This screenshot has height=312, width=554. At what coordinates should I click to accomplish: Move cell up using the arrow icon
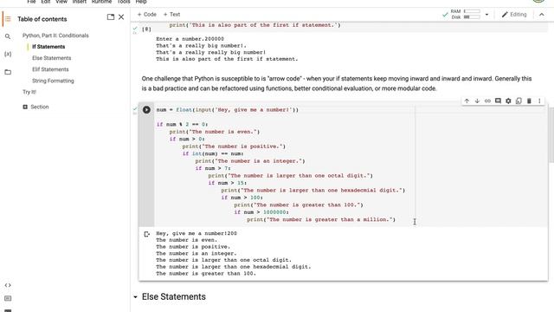click(x=467, y=101)
